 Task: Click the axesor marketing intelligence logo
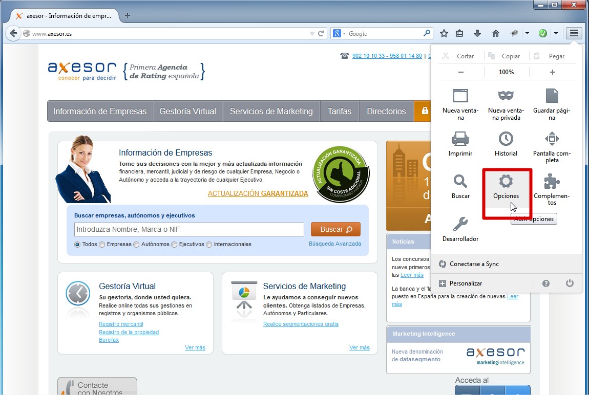point(495,356)
